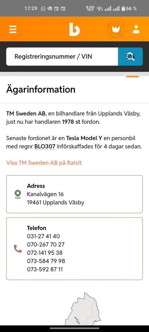Open the hamburger menu
Image resolution: width=149 pixels, height=332 pixels.
click(13, 29)
